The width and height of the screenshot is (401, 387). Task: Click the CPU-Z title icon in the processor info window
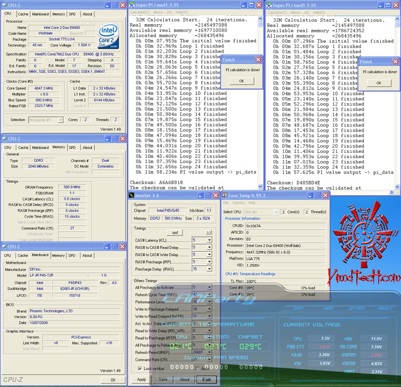click(x=5, y=5)
